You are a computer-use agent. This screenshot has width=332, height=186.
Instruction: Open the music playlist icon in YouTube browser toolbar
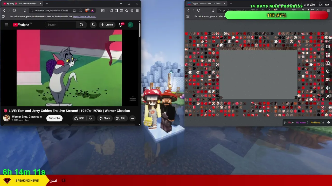pos(111,11)
